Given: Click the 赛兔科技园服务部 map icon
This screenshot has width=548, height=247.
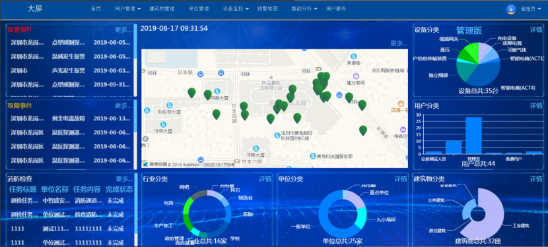Looking at the screenshot, I should click(x=314, y=156).
